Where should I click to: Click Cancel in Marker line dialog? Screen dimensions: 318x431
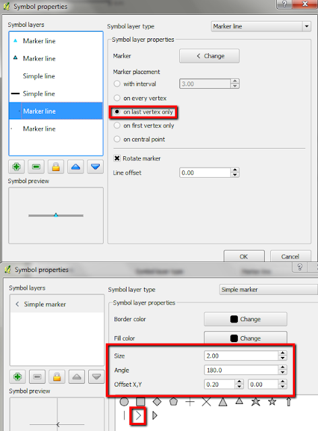click(290, 256)
